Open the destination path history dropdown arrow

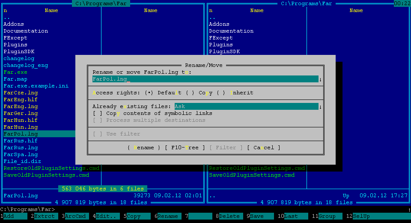(x=320, y=79)
